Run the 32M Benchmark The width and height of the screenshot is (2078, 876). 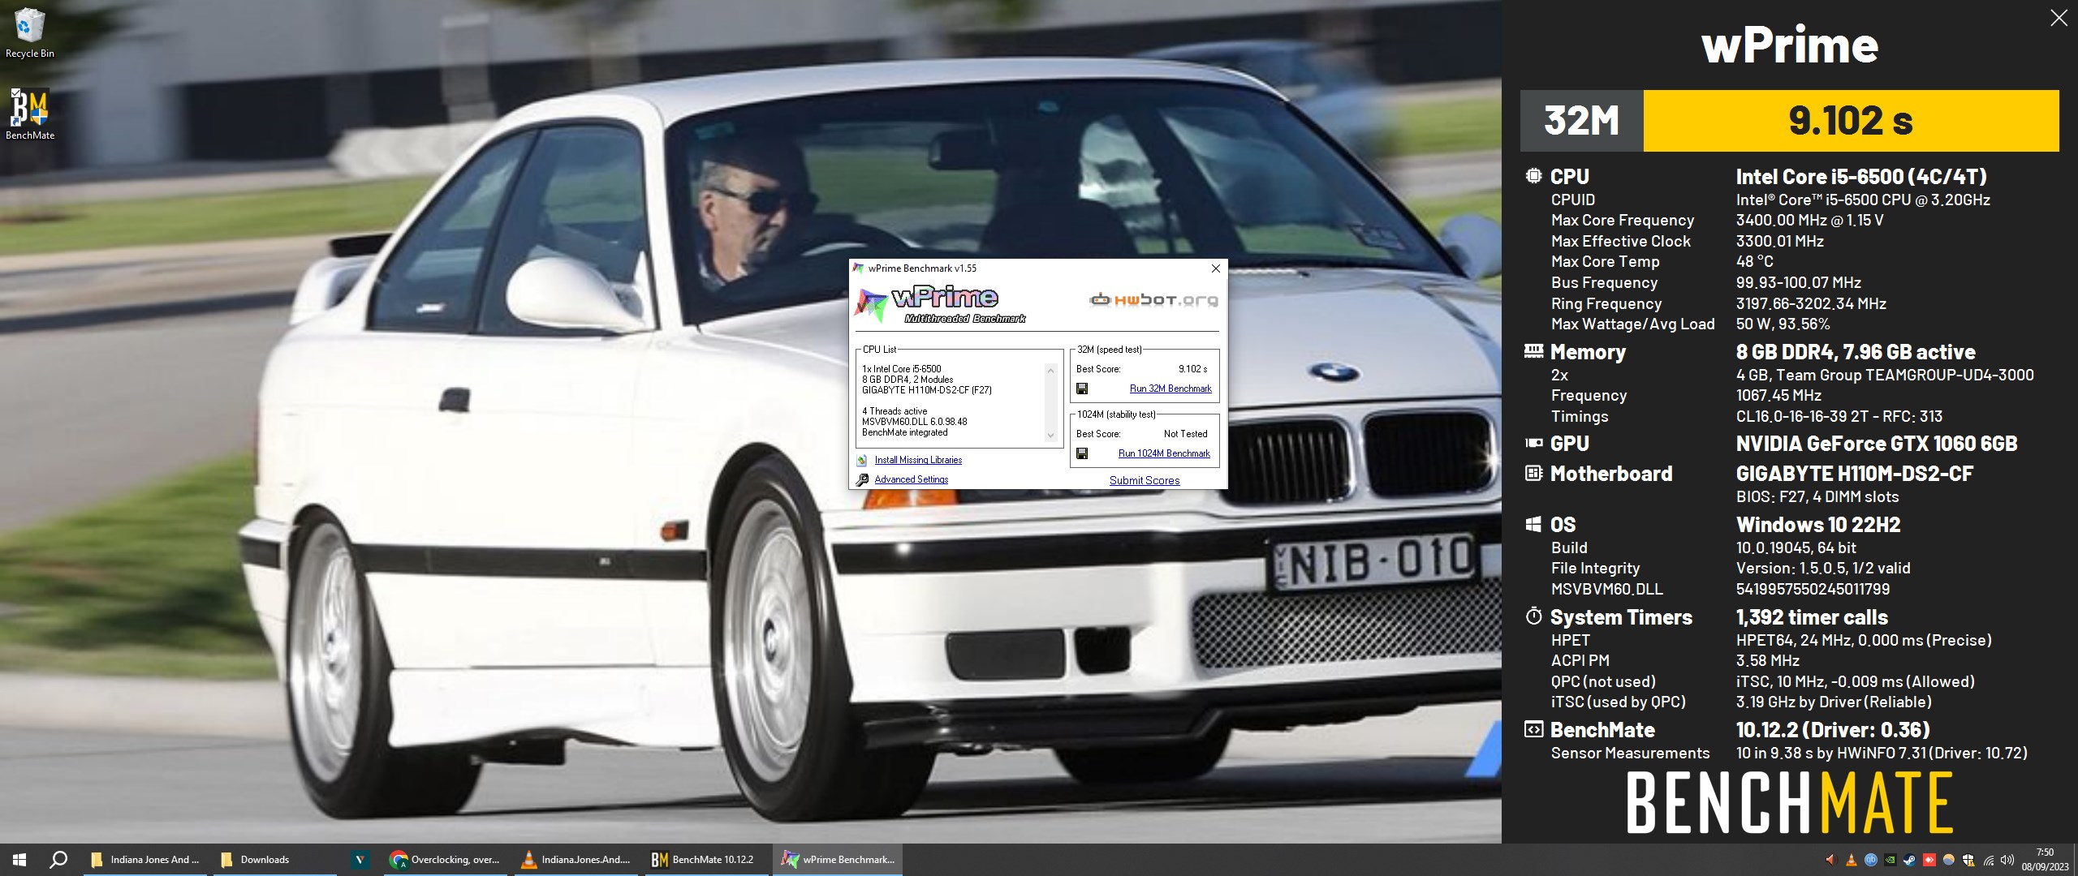coord(1170,389)
